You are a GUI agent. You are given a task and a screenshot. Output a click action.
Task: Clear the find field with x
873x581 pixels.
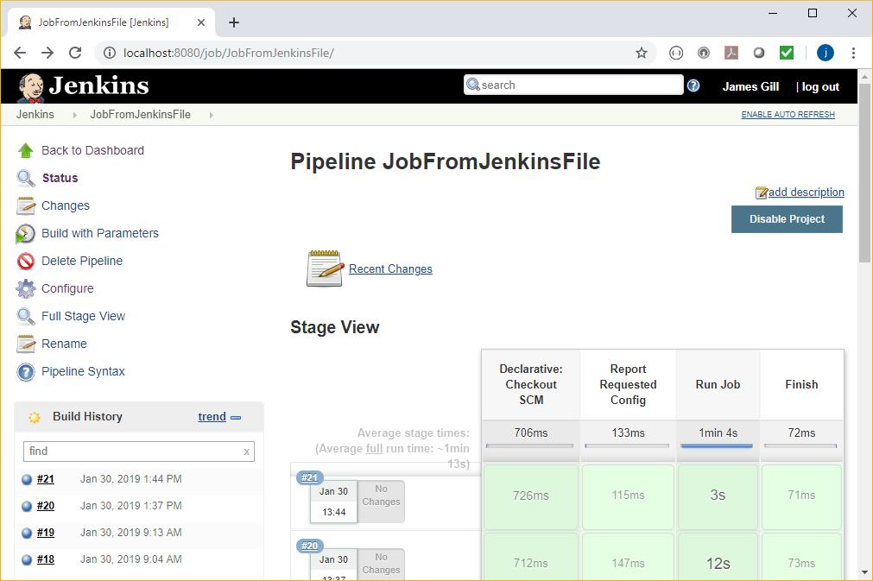coord(246,452)
